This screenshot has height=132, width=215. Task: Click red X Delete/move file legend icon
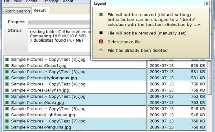coord(101,42)
